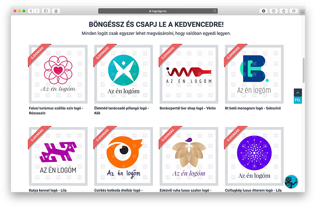Viewport: 316px width, 207px height.
Task: Reload the page using the refresh icon
Action: 215,11
